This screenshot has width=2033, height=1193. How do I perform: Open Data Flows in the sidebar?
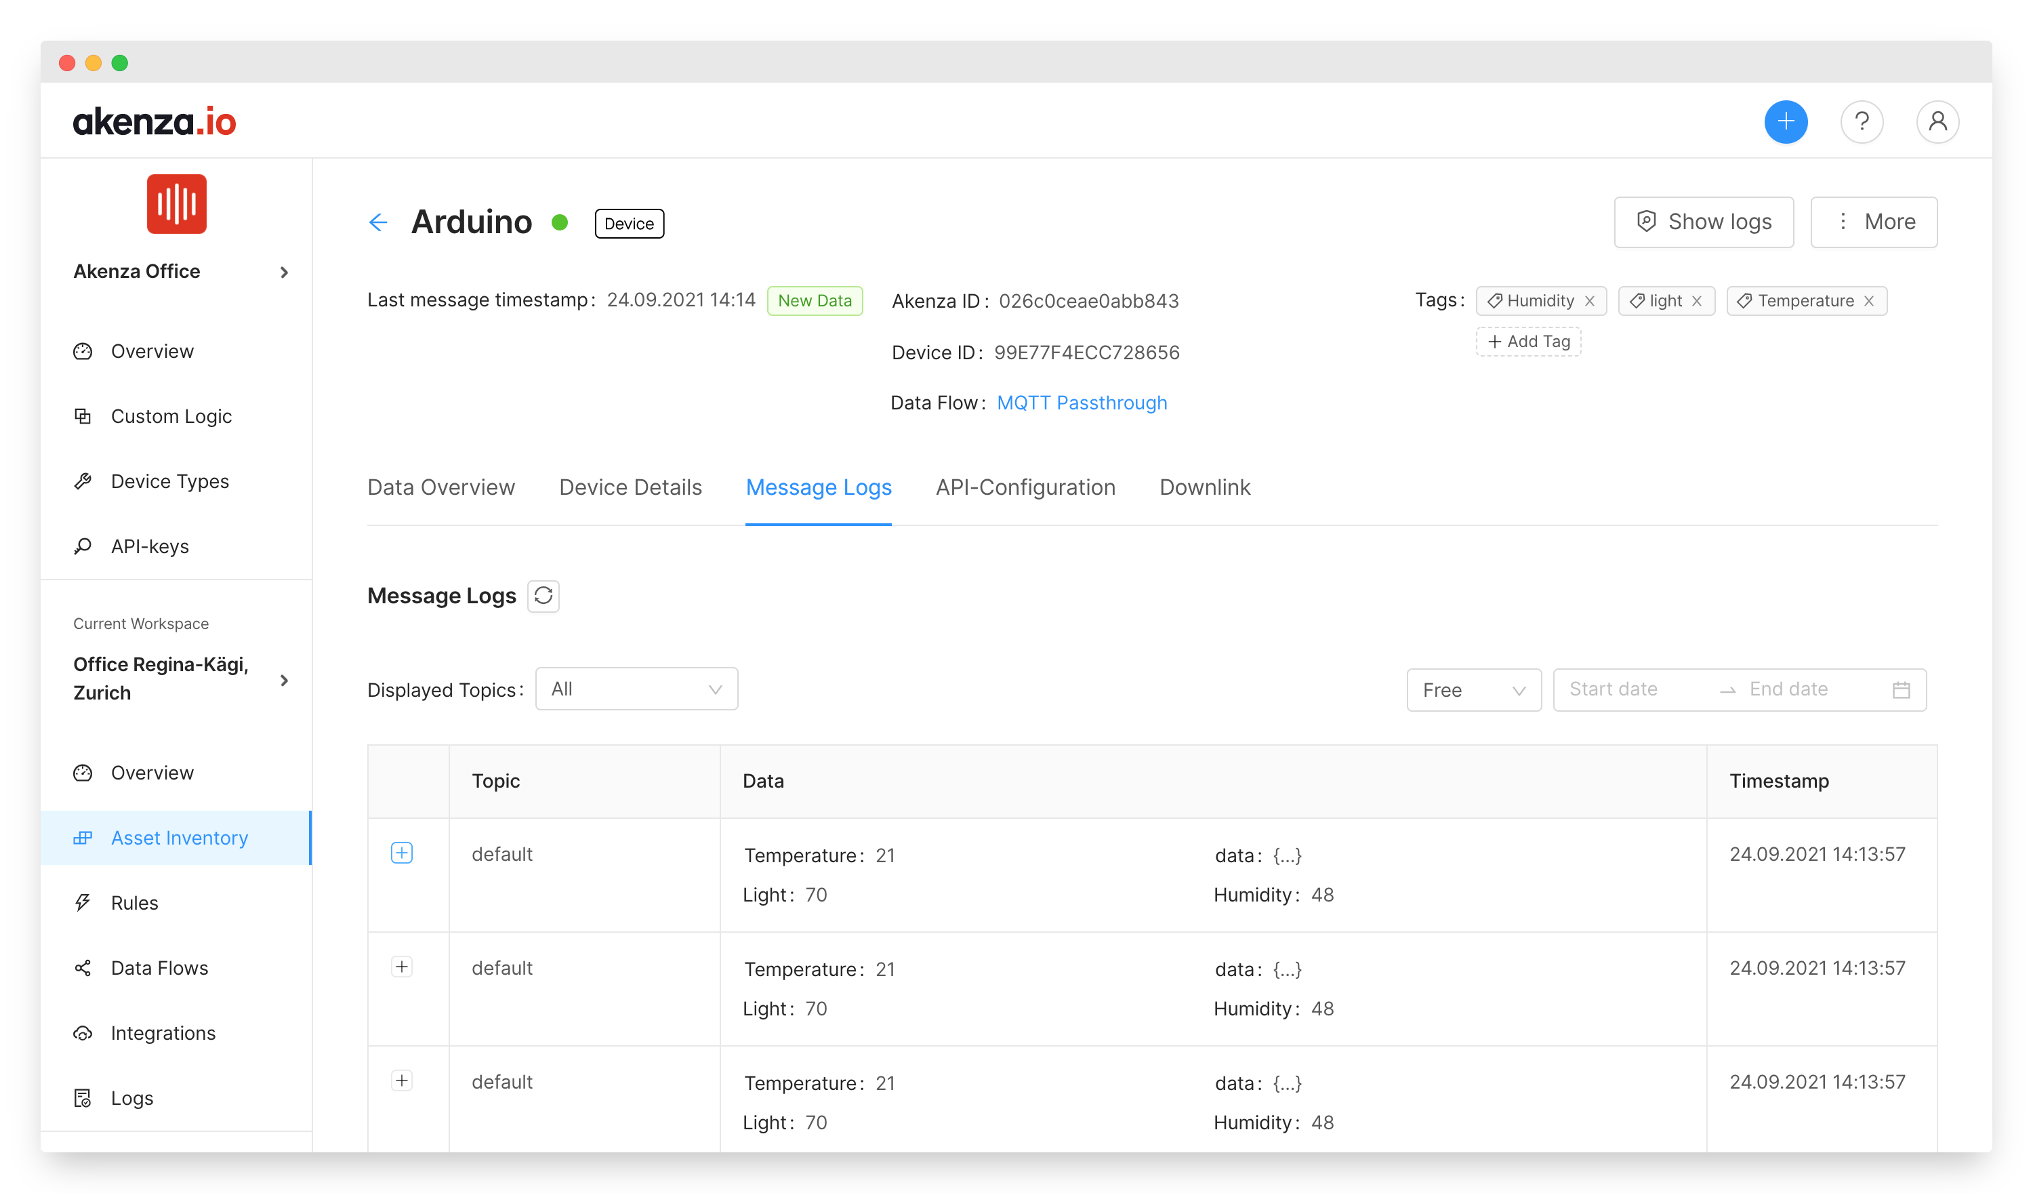point(160,968)
